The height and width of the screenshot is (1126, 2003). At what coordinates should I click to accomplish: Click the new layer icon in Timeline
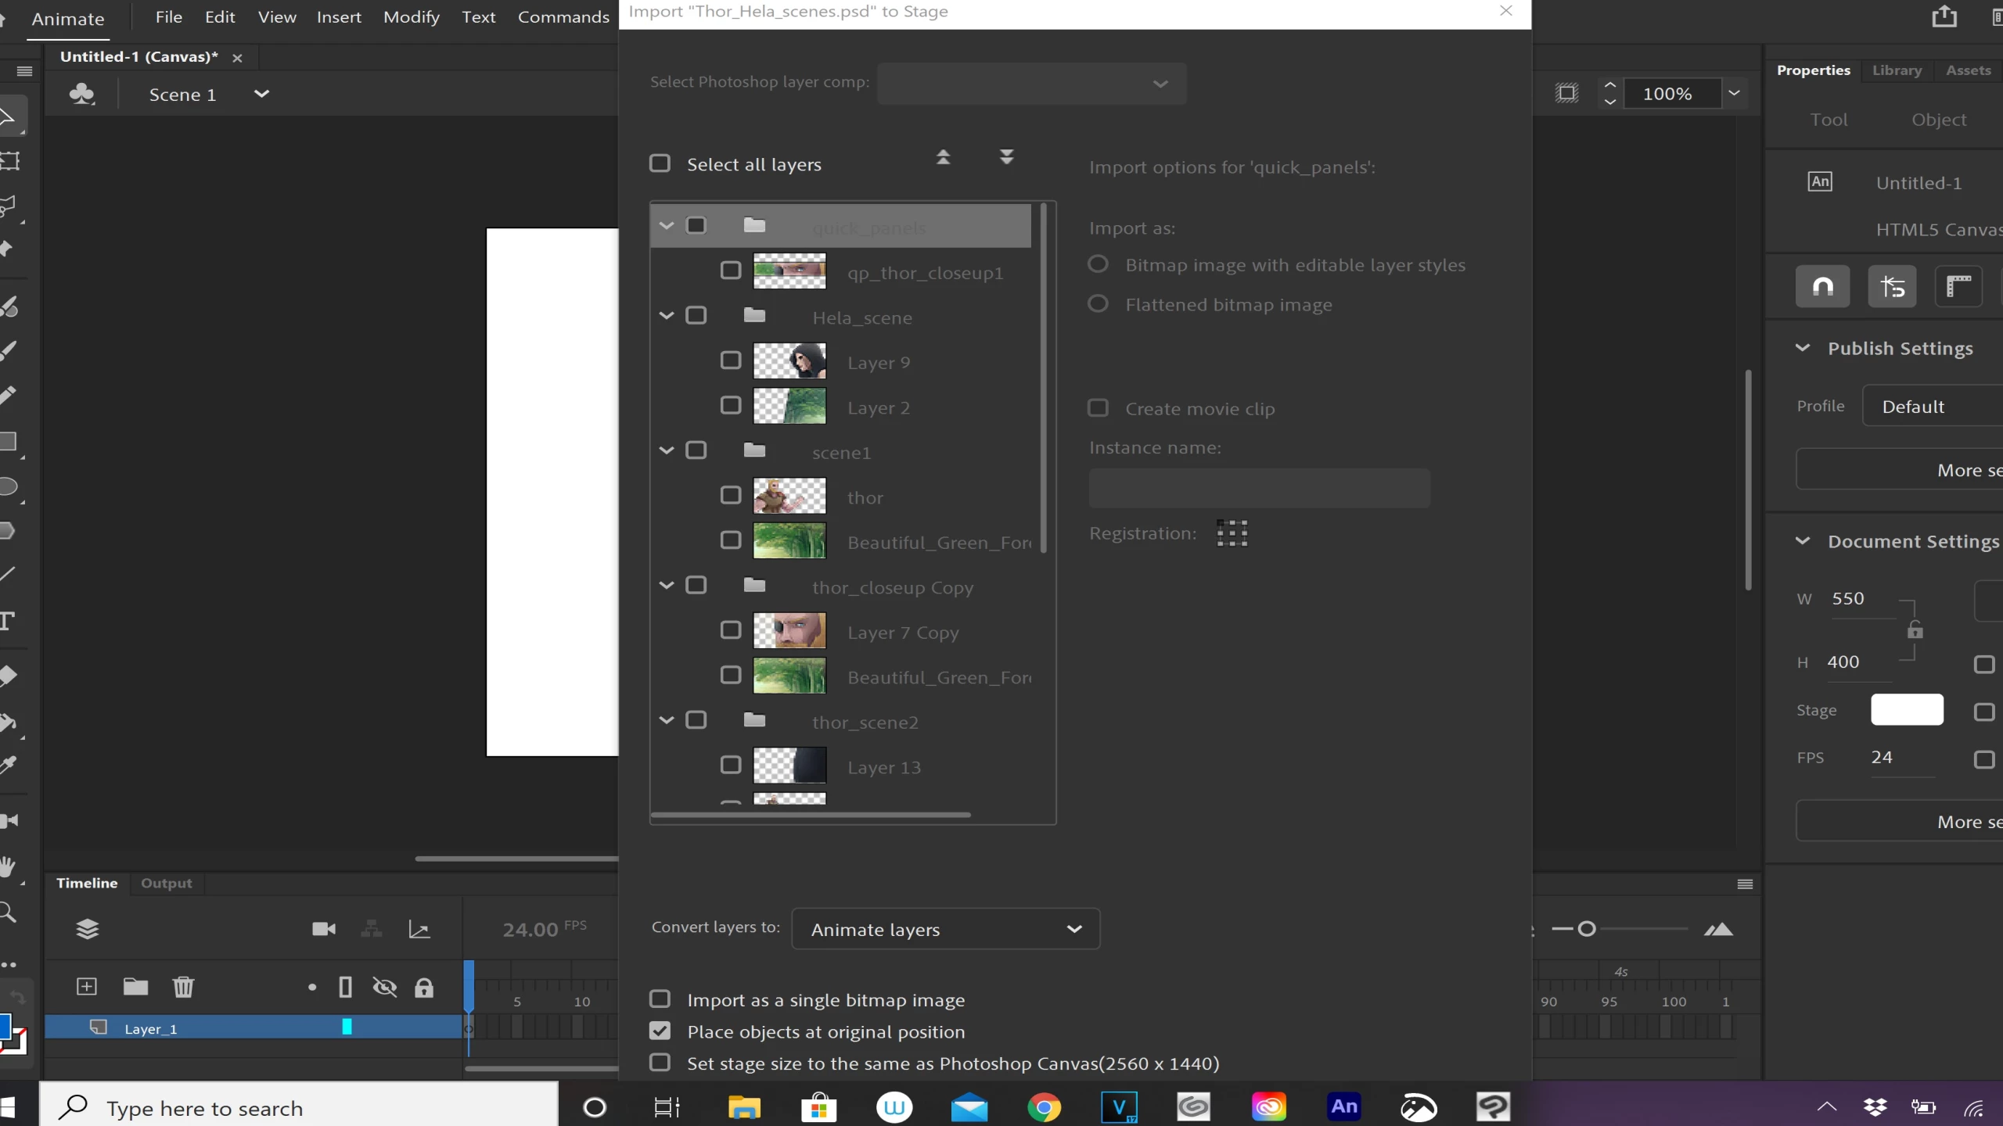point(87,987)
